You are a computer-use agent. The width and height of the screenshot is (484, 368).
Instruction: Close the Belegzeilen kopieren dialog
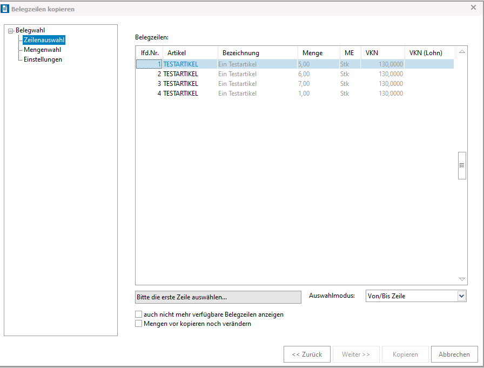pos(473,8)
